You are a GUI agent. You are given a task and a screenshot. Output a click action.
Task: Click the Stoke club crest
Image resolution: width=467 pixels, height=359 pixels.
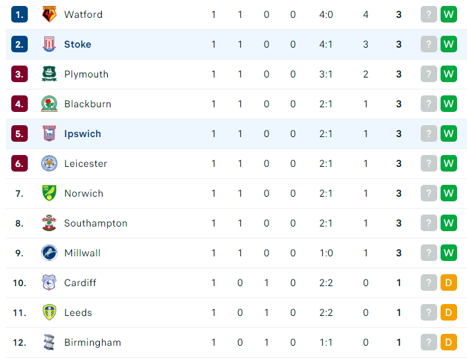[x=49, y=44]
